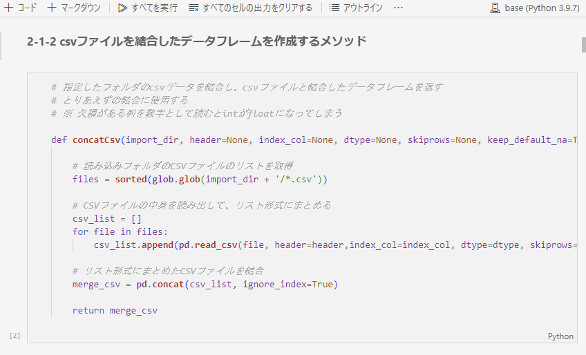Click the for file in files: line
Image resolution: width=586 pixels, height=355 pixels.
point(120,231)
